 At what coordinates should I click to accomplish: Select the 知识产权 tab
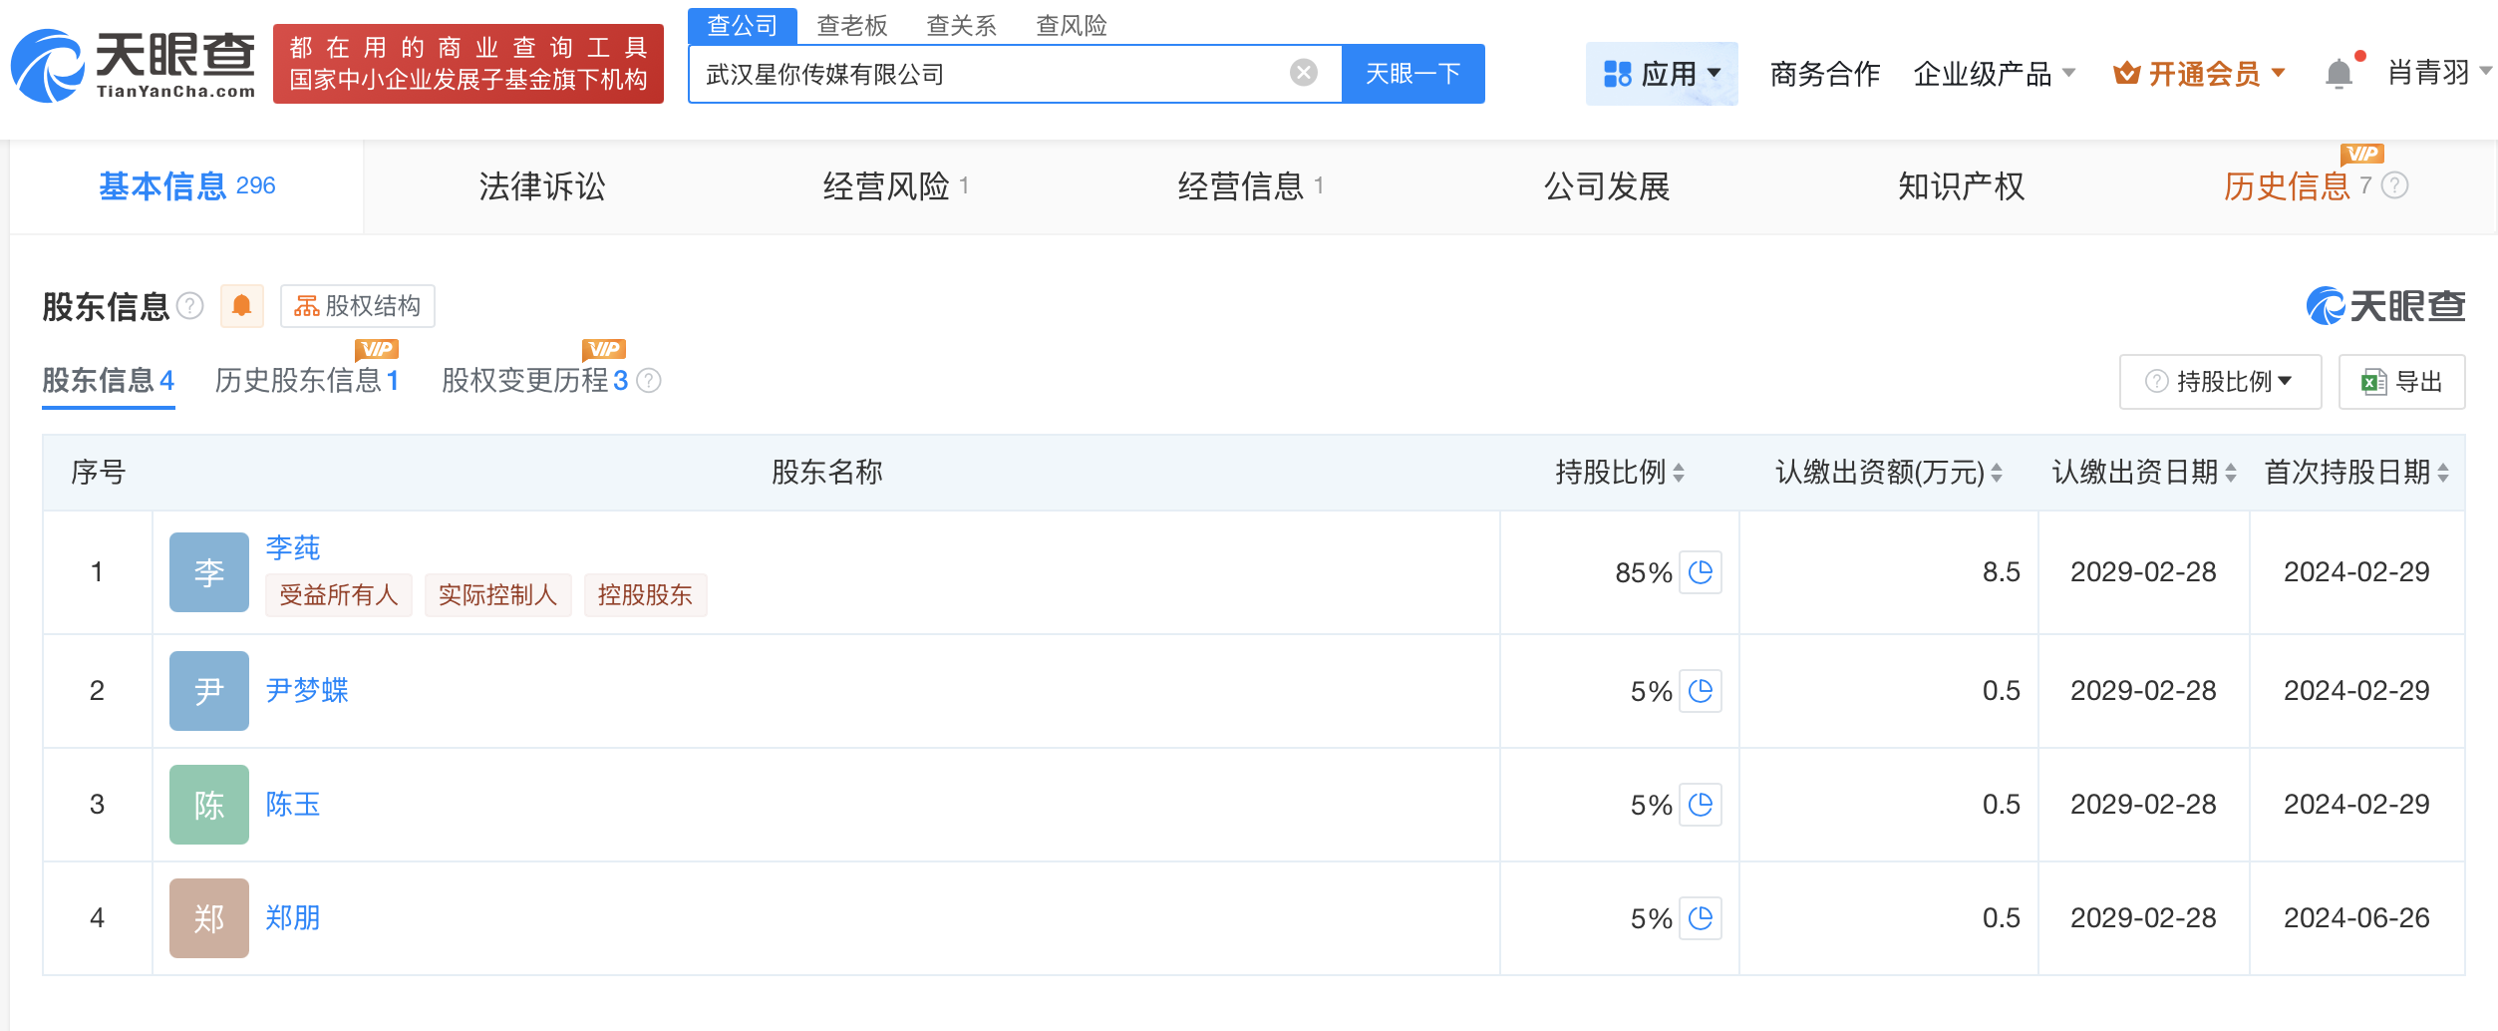point(1961,186)
